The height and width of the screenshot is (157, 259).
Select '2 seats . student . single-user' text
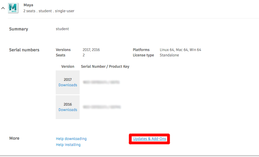pyautogui.click(x=49, y=11)
